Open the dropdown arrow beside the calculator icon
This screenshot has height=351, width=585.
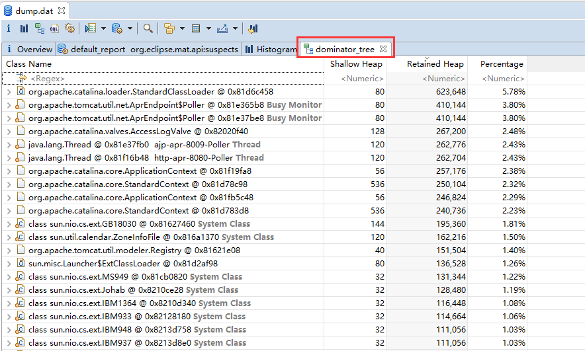tap(208, 28)
